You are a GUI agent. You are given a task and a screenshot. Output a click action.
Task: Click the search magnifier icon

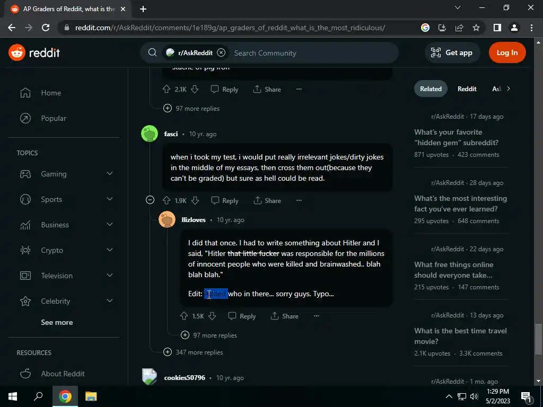coord(152,52)
